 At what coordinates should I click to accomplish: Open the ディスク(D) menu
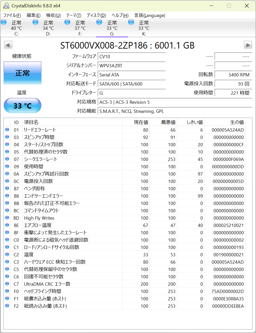pyautogui.click(x=96, y=15)
